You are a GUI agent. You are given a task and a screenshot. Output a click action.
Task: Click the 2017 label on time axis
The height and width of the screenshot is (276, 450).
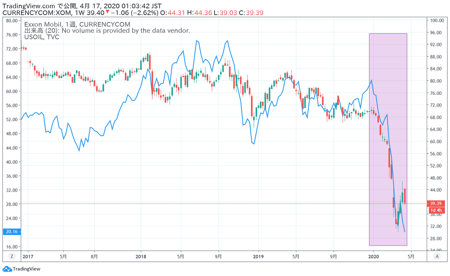[x=28, y=256]
